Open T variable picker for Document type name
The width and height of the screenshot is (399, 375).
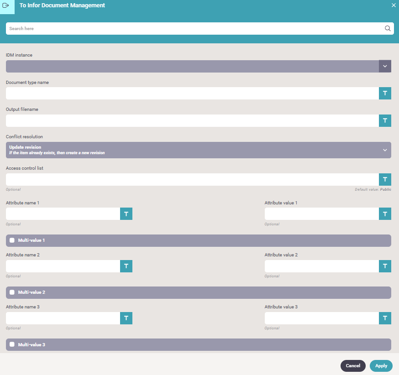(385, 94)
